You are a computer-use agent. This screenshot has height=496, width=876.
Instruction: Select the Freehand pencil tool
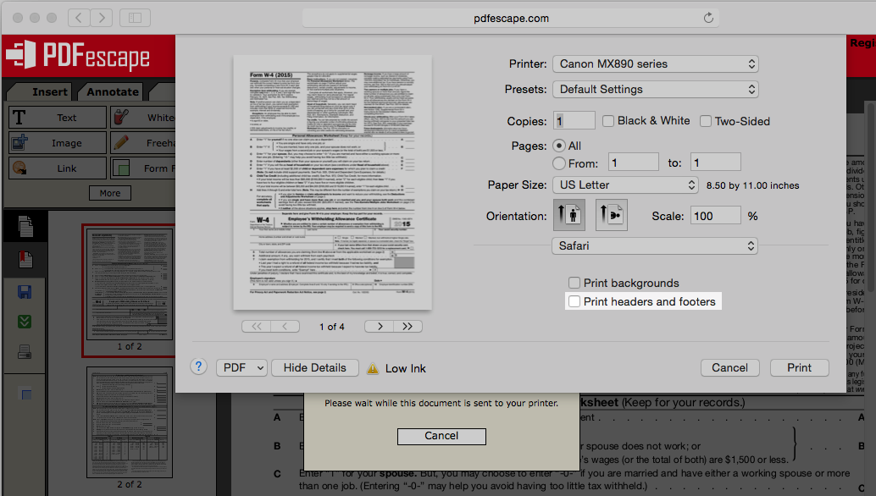[143, 143]
